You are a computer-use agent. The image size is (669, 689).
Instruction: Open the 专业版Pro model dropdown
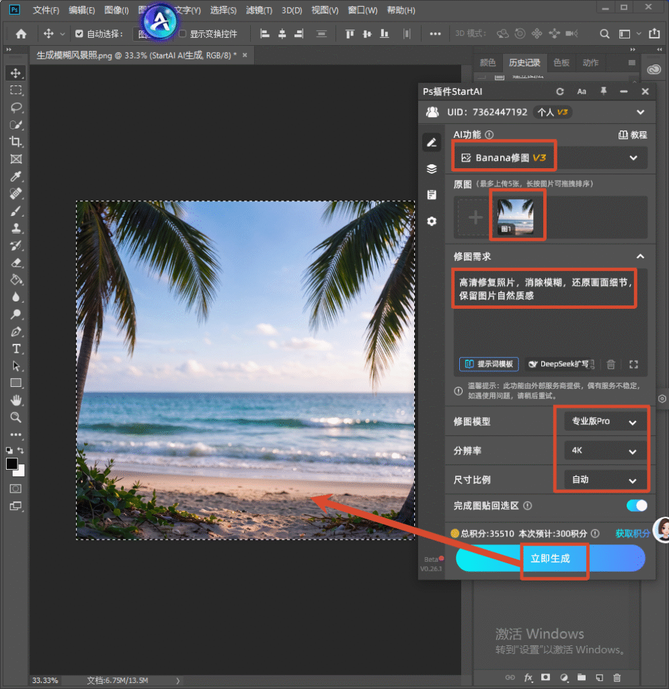coord(605,421)
